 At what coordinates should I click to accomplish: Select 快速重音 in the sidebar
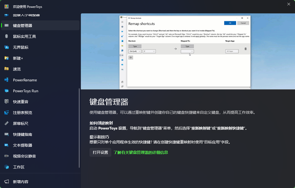(x=40, y=102)
